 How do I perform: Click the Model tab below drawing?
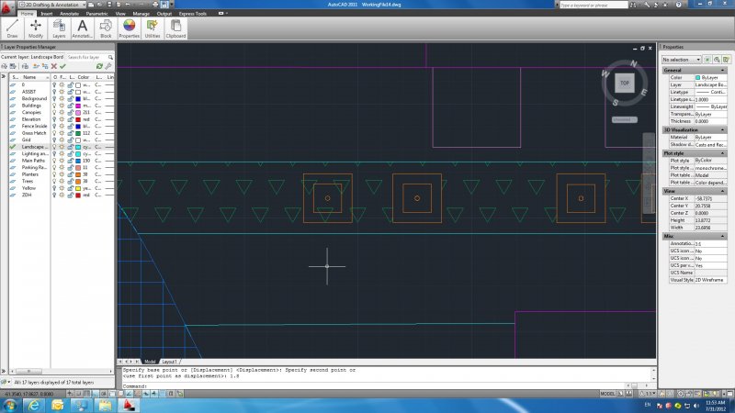[150, 362]
